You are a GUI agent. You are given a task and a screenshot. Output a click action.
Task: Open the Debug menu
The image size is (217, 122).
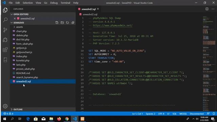[x=54, y=3]
